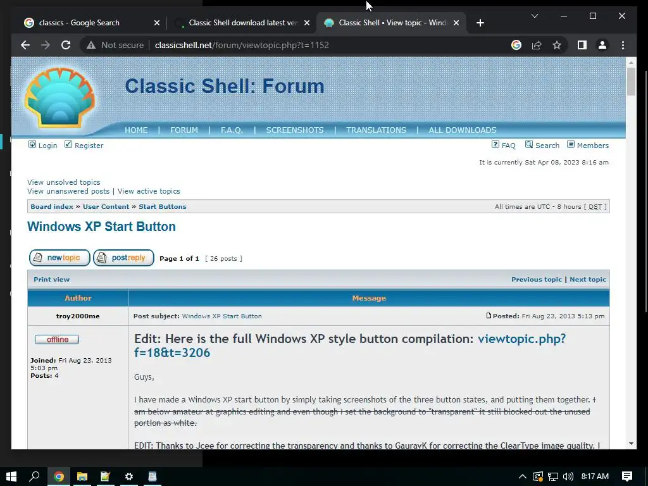The width and height of the screenshot is (648, 486).
Task: Open Start Buttons breadcrumb
Action: click(163, 207)
